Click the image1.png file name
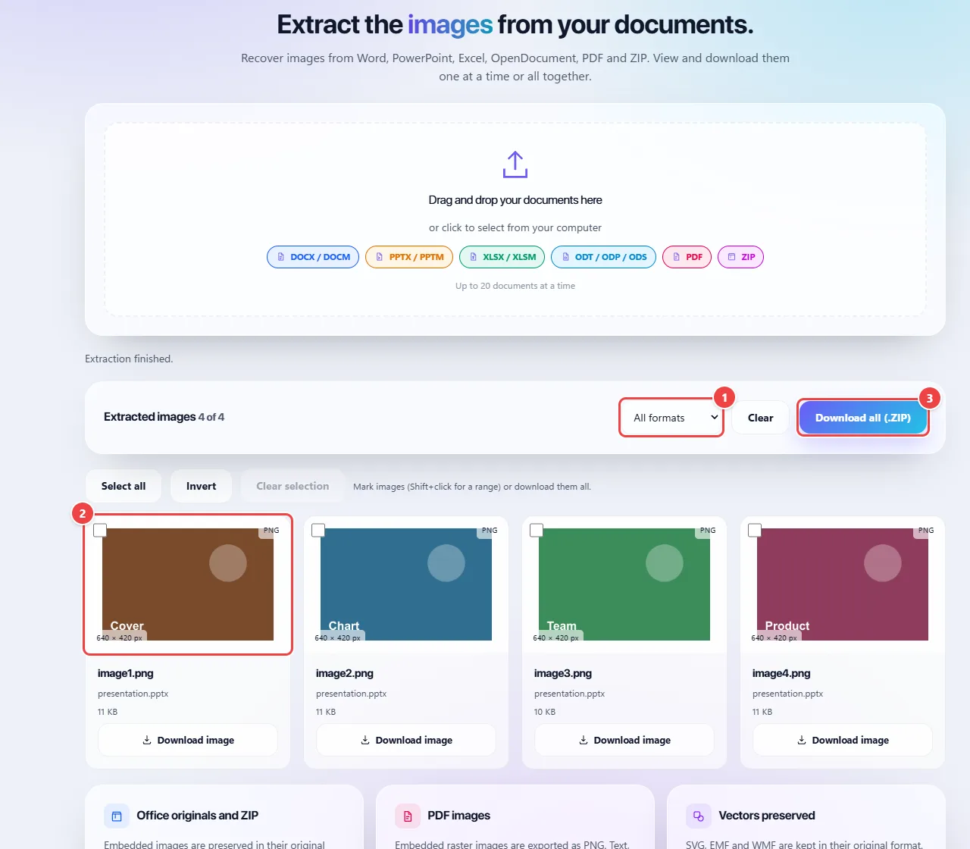 point(126,673)
